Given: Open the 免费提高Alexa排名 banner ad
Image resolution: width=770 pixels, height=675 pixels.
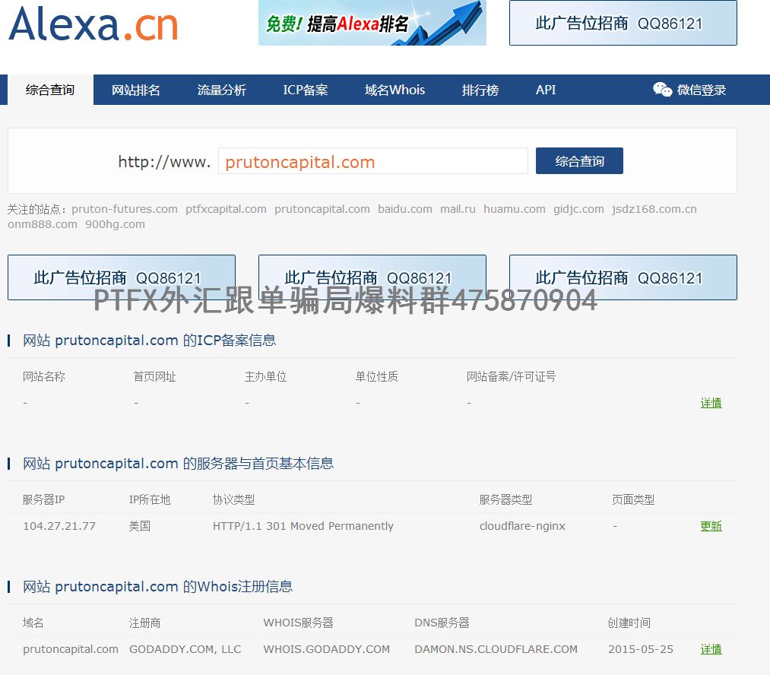Looking at the screenshot, I should tap(372, 23).
